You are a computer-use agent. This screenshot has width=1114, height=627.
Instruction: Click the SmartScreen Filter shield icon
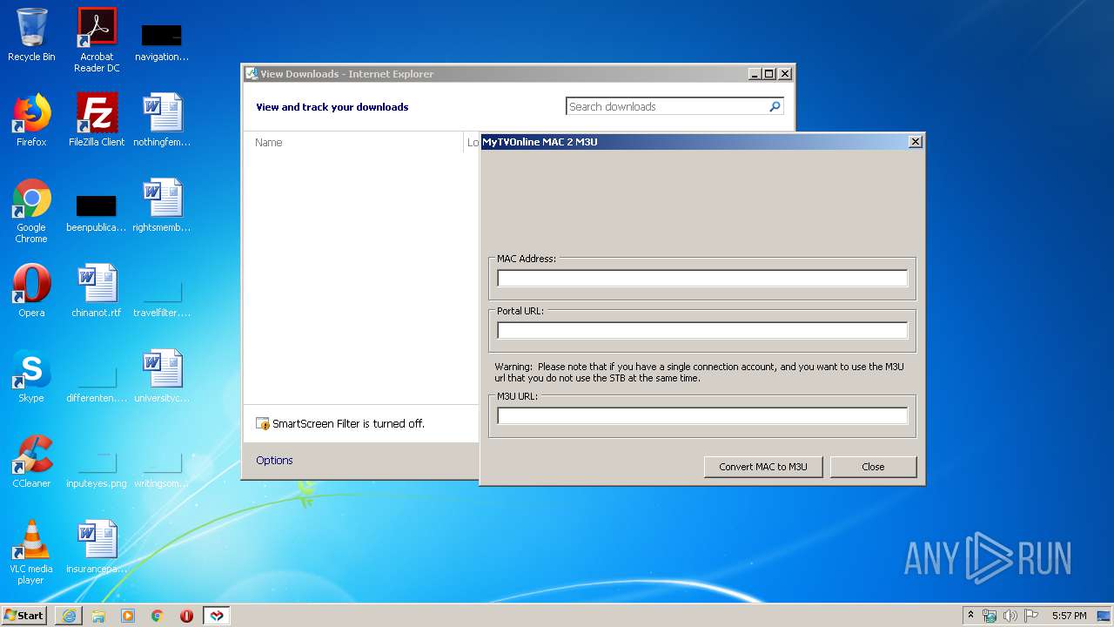point(263,424)
